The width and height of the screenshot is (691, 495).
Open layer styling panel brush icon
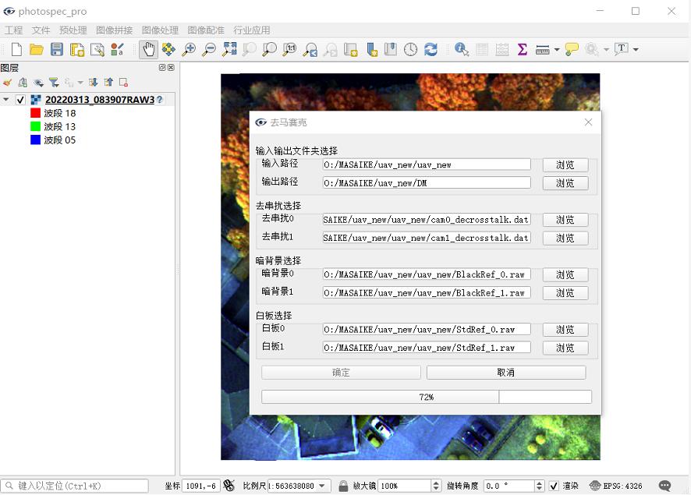7,83
